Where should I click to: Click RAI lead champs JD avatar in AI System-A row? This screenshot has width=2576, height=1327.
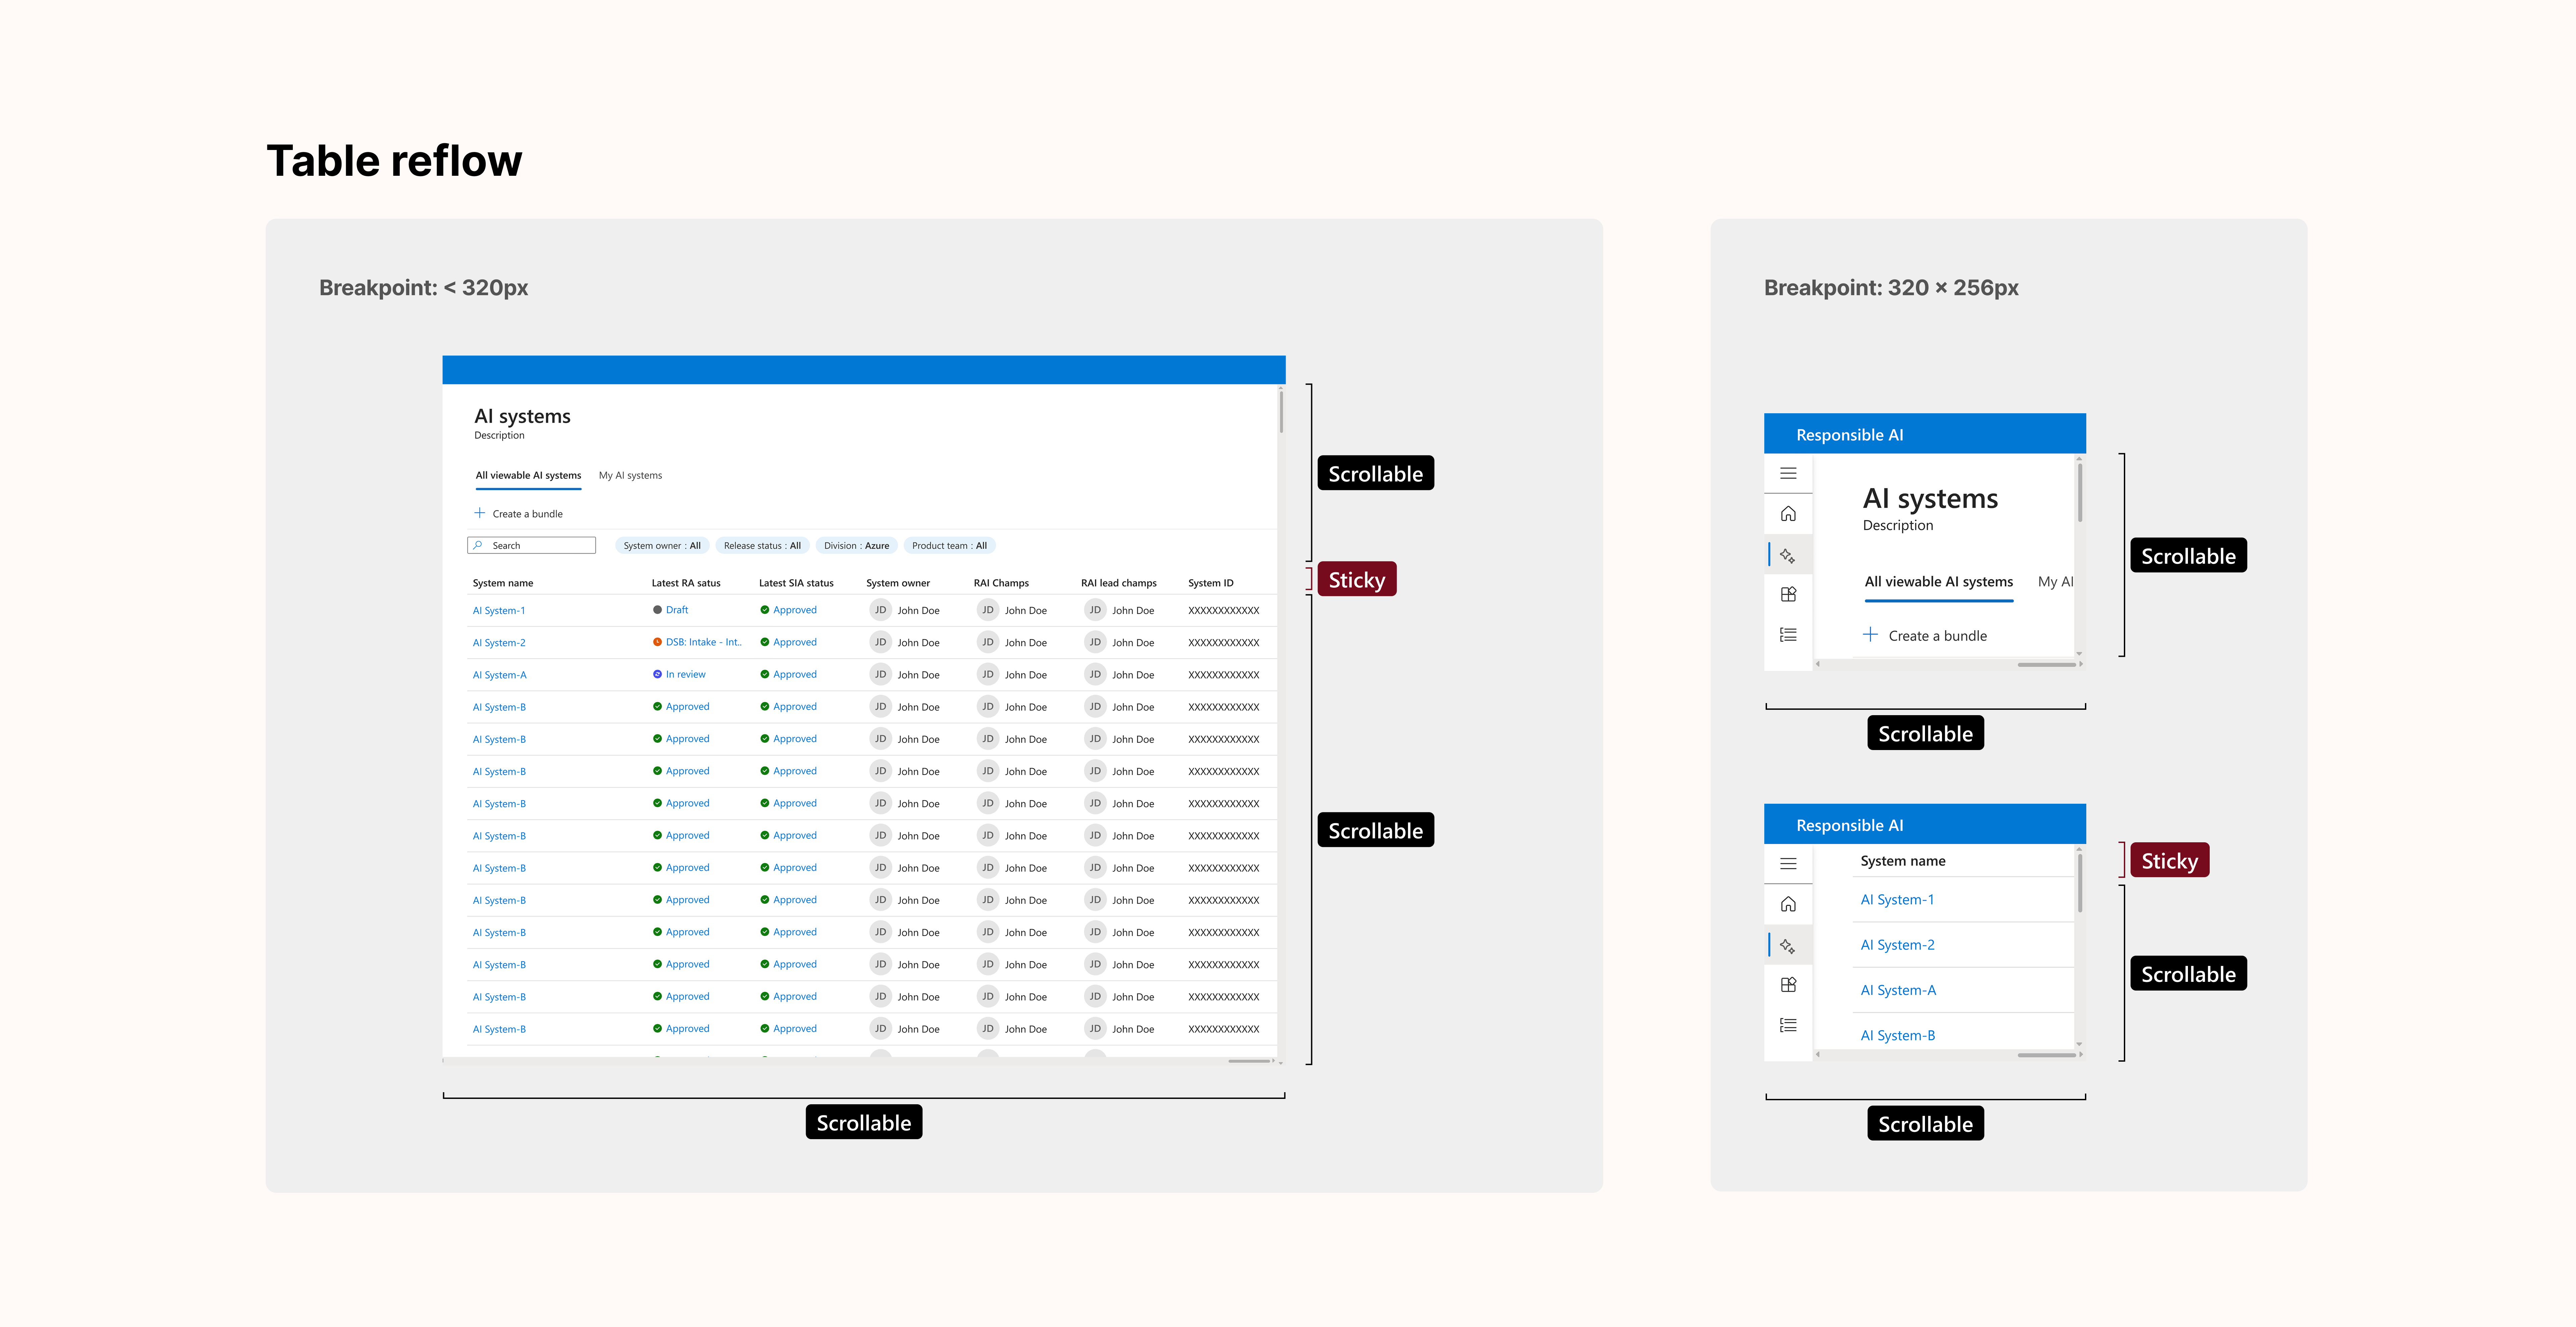click(x=1095, y=674)
